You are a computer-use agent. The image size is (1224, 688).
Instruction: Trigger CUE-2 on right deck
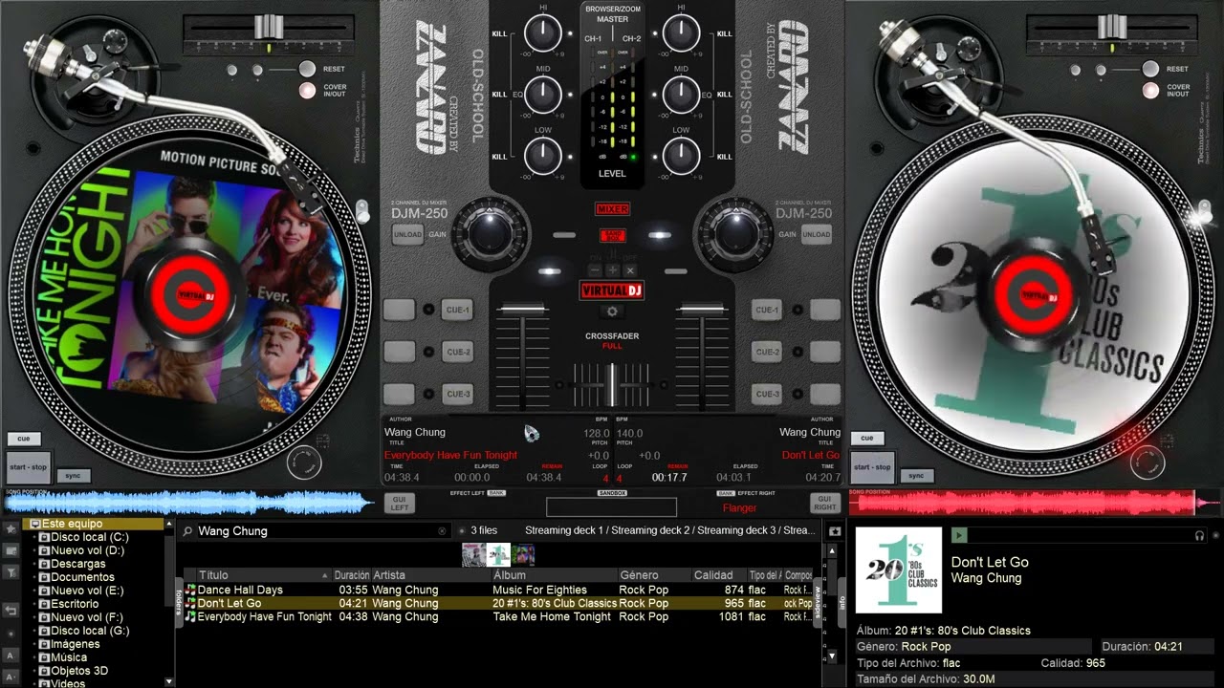767,352
